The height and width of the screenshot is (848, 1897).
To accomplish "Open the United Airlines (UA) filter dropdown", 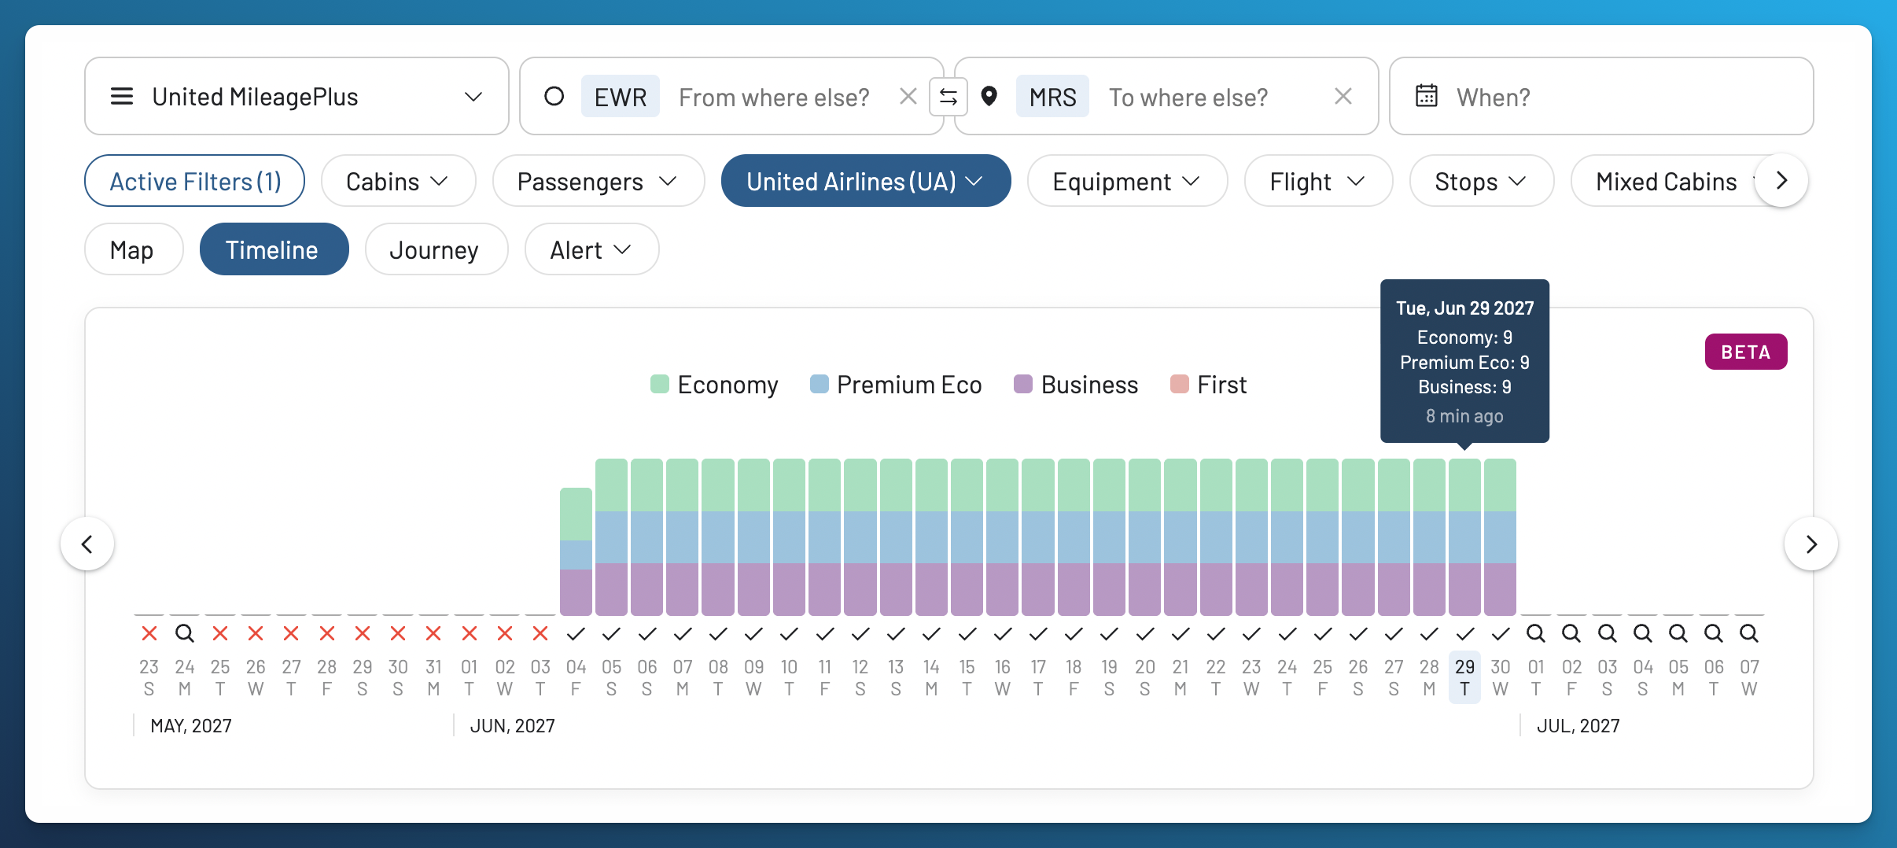I will [x=865, y=181].
